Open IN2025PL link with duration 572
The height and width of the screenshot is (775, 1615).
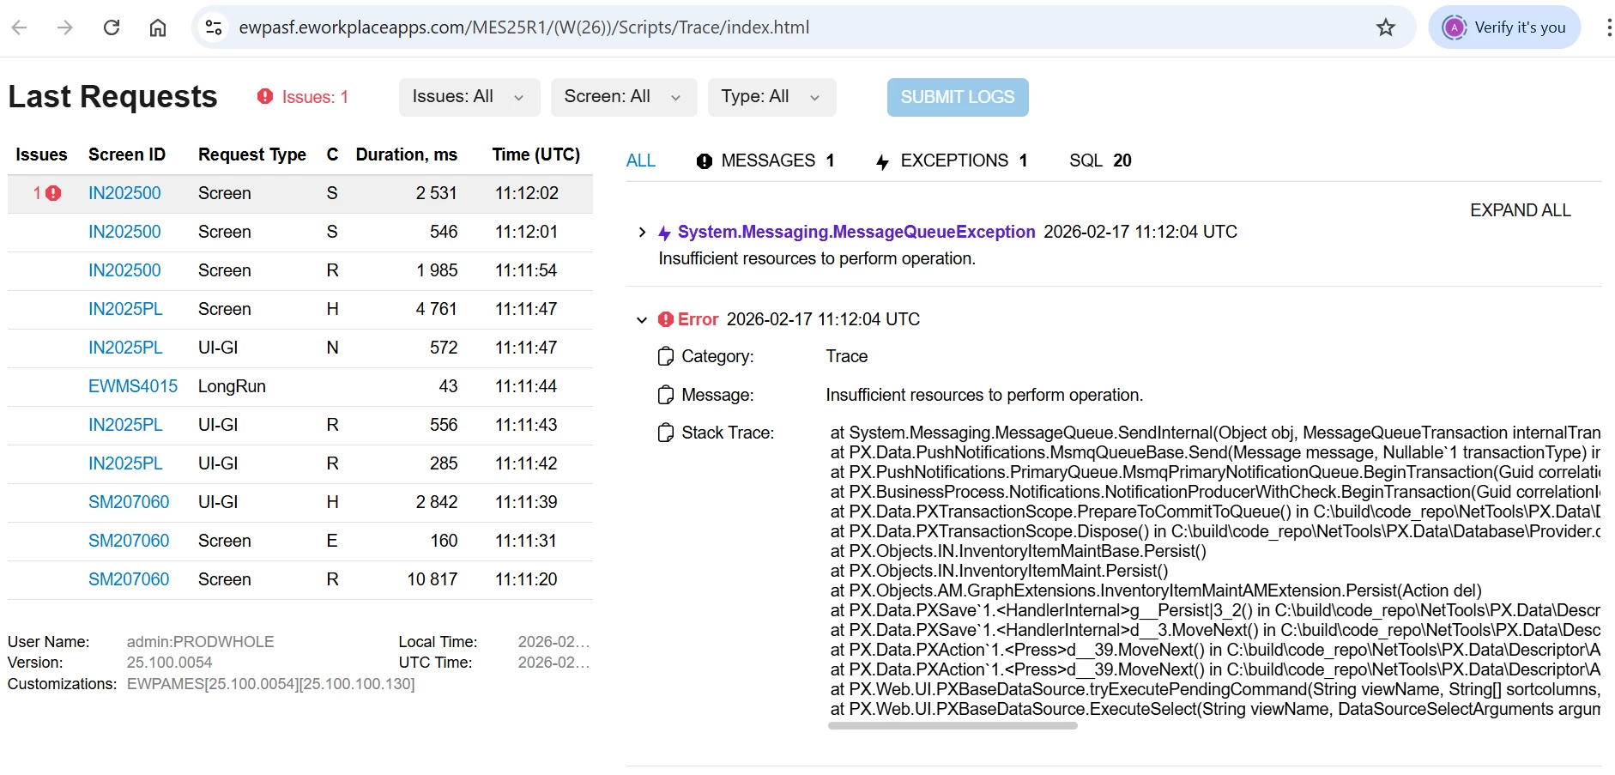pos(125,348)
